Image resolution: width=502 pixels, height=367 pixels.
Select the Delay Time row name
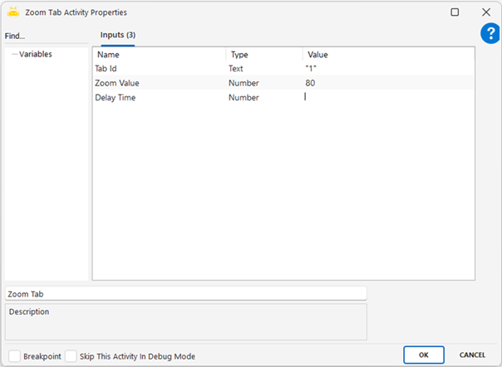coord(116,97)
